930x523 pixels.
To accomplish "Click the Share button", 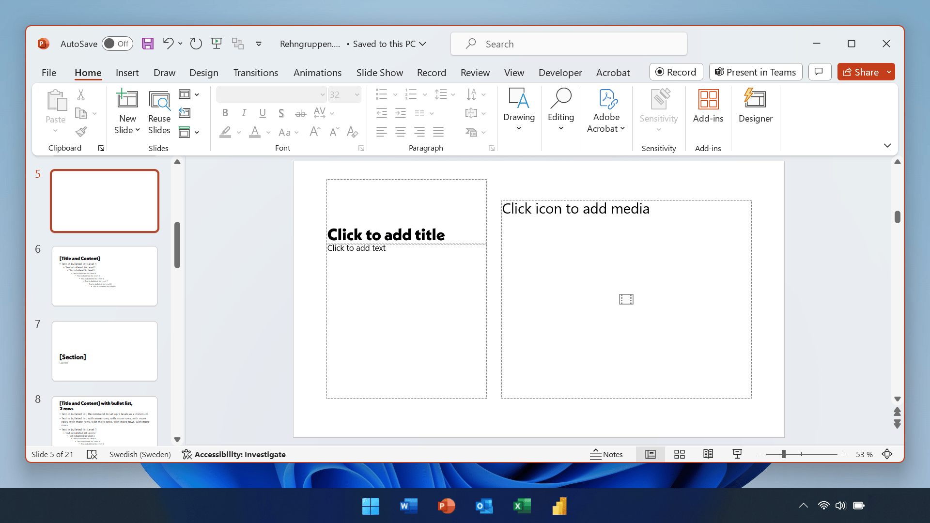I will tap(861, 72).
